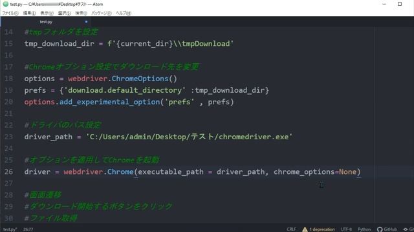Open the ヘルプ(H) menu
Viewport: 414px width, 232px height.
[124, 13]
